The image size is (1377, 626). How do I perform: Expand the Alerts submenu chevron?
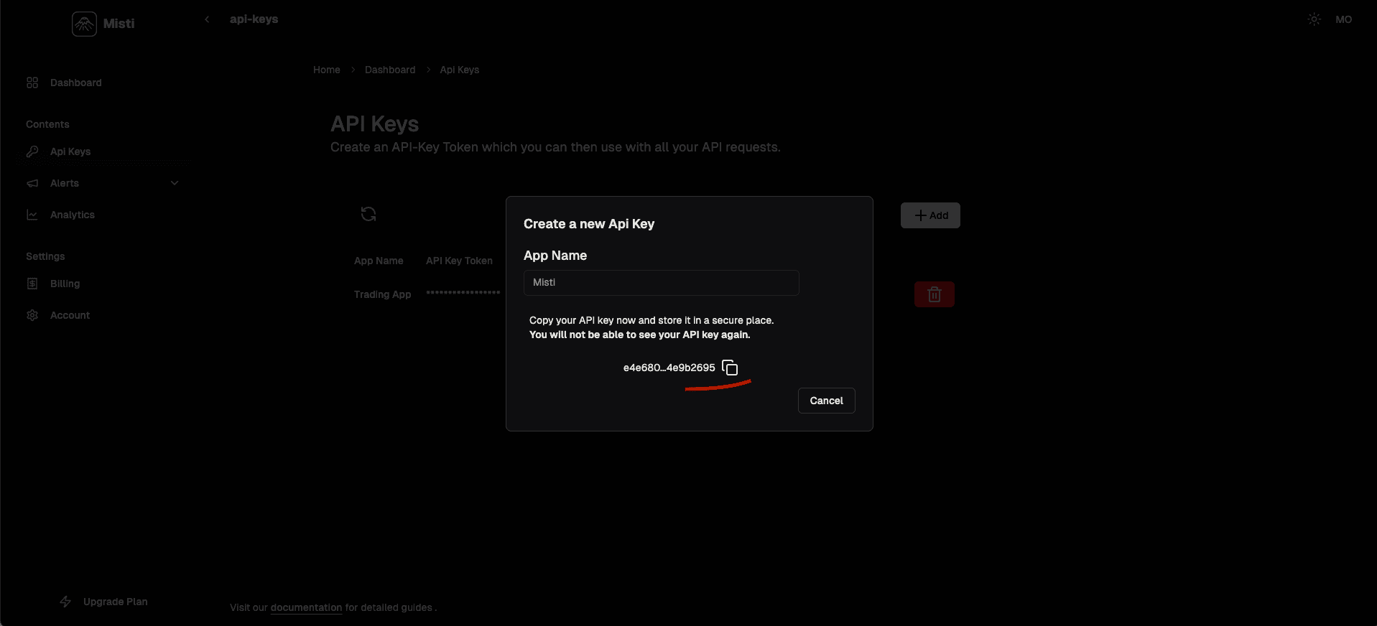pos(175,183)
